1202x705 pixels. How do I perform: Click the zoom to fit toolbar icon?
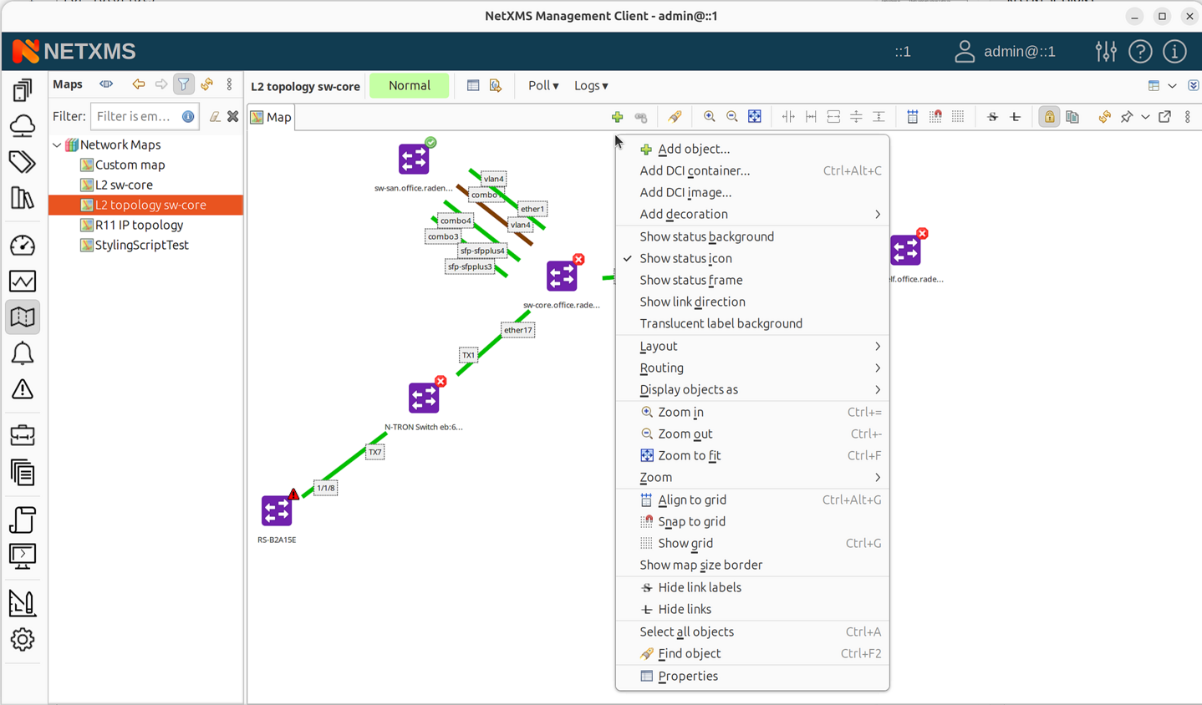755,117
